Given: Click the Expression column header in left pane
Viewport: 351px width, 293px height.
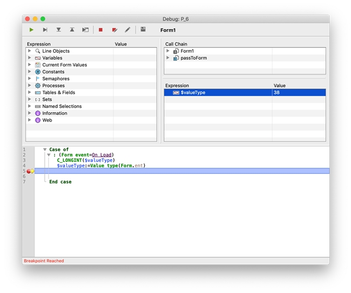Looking at the screenshot, I should (x=39, y=44).
